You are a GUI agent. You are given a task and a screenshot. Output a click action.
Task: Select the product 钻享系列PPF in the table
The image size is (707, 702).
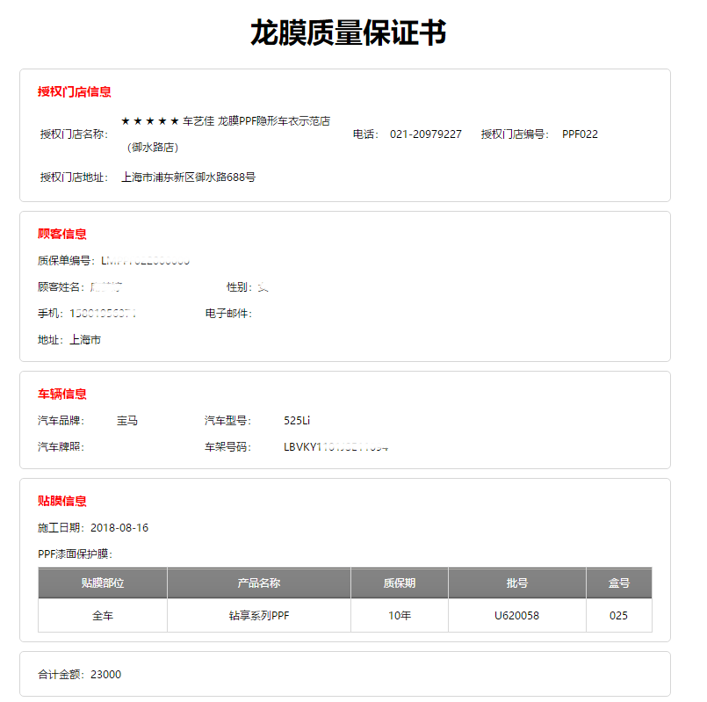coord(258,615)
